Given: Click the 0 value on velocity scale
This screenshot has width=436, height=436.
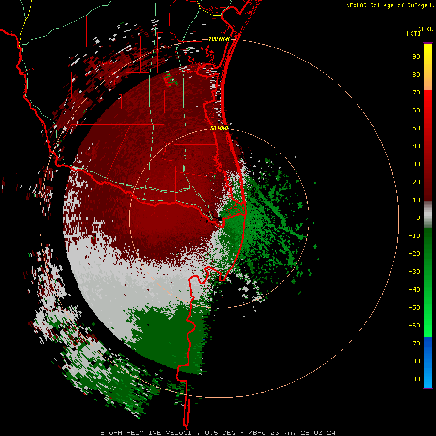Looking at the screenshot, I should (x=418, y=218).
